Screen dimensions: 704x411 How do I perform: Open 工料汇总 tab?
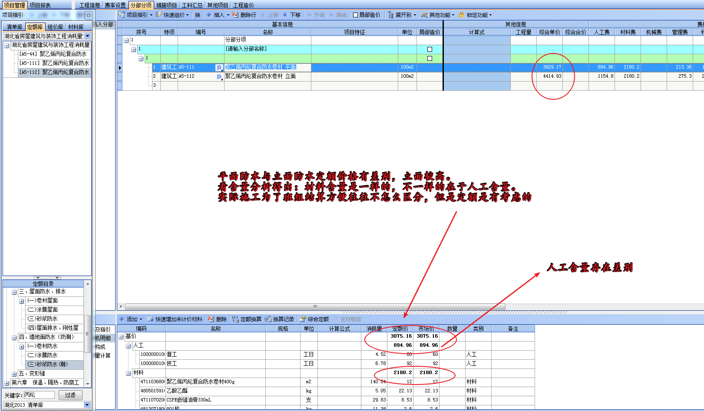pyautogui.click(x=192, y=5)
